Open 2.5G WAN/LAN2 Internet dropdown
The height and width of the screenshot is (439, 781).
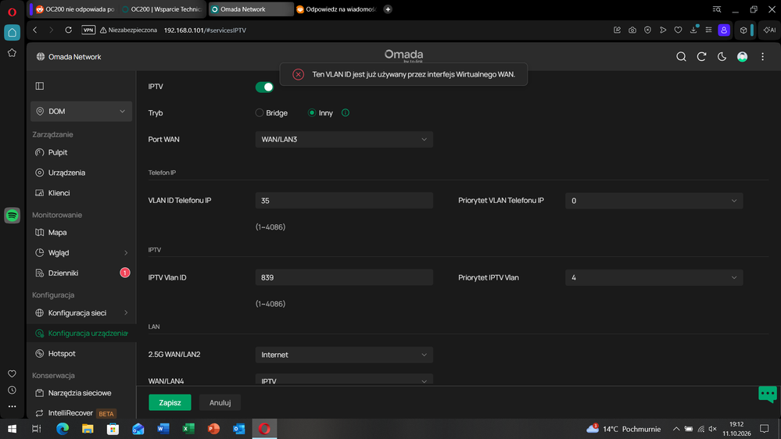pyautogui.click(x=344, y=355)
